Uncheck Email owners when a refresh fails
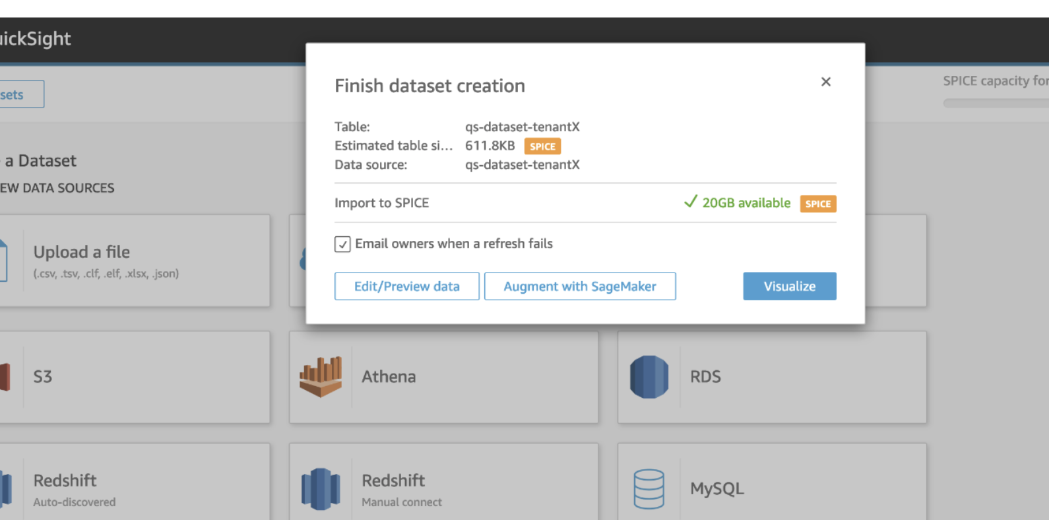This screenshot has width=1049, height=520. click(342, 244)
